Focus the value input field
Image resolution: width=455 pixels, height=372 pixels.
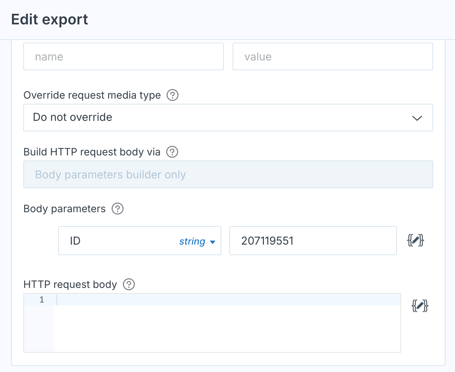[x=333, y=56]
